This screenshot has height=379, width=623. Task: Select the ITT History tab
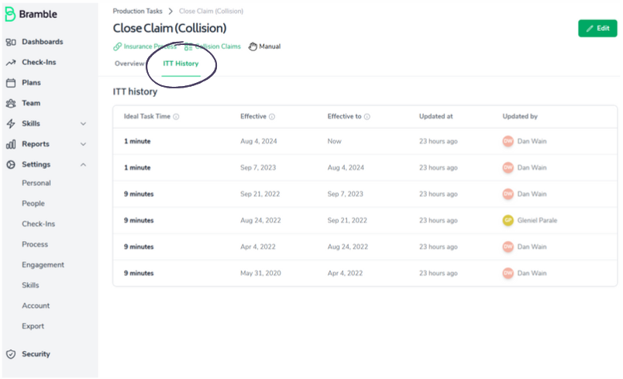tap(181, 64)
